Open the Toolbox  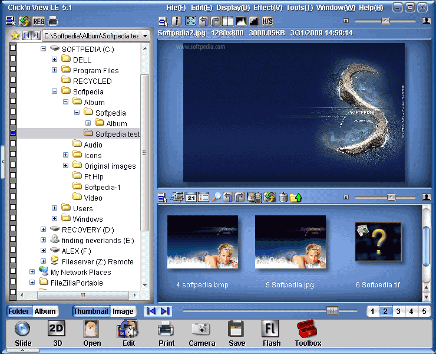pyautogui.click(x=308, y=333)
